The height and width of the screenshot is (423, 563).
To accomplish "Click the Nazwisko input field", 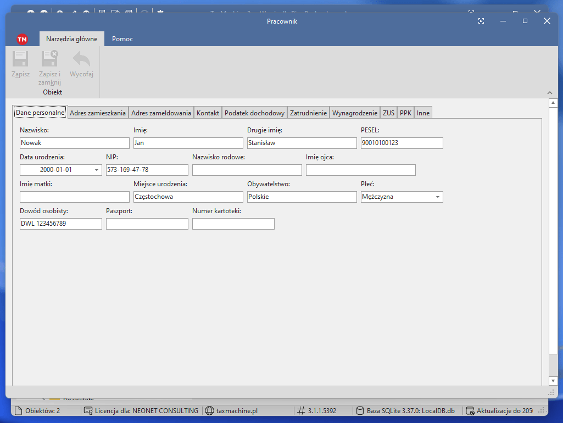I will pos(74,143).
